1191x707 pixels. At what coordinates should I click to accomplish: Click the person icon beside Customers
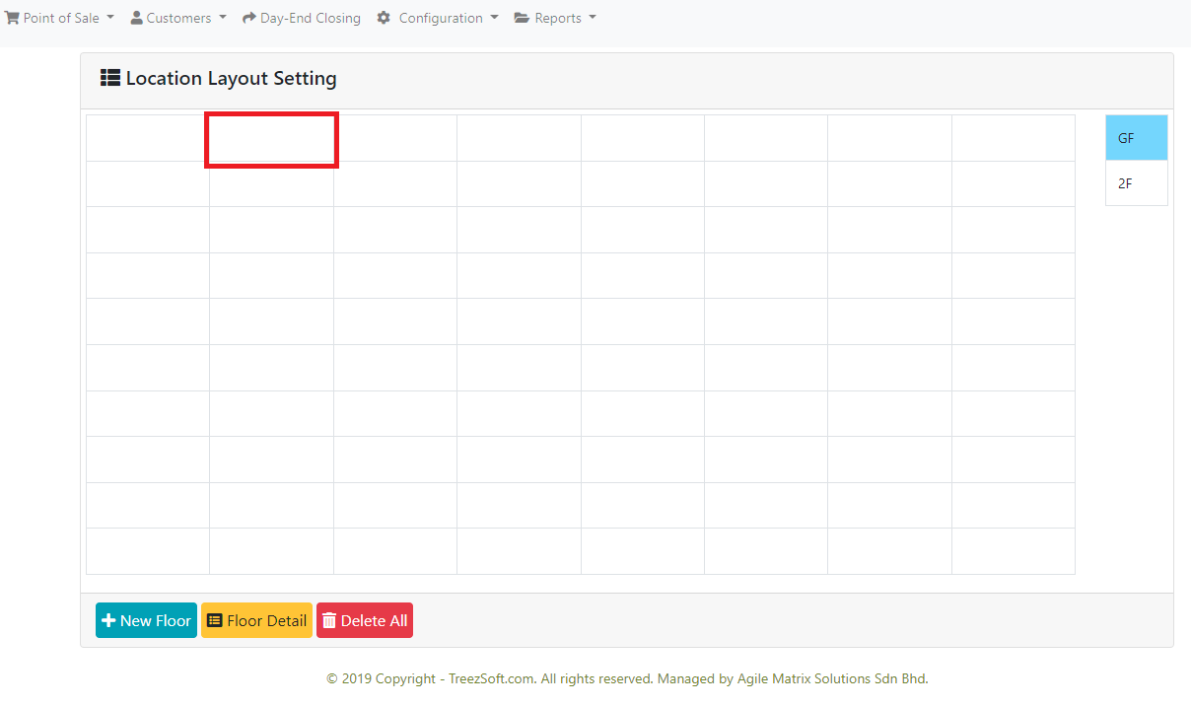click(137, 18)
